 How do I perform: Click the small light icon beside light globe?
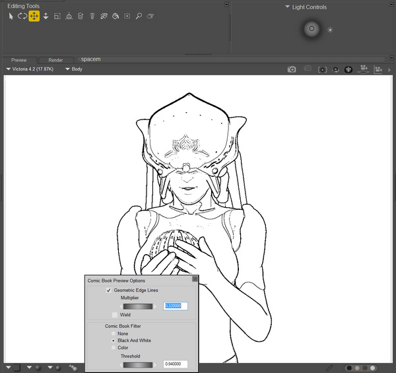point(330,30)
